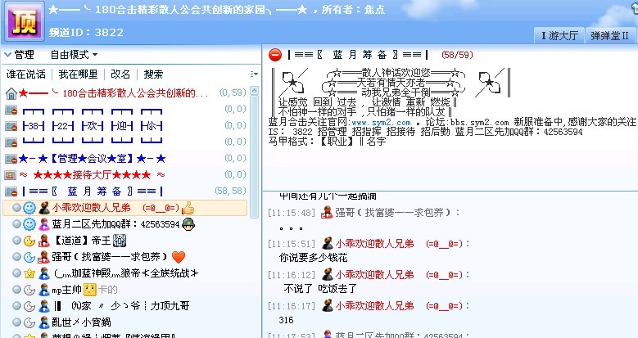The height and width of the screenshot is (338, 638).
Task: Click the 改名 rename button
Action: click(x=120, y=74)
